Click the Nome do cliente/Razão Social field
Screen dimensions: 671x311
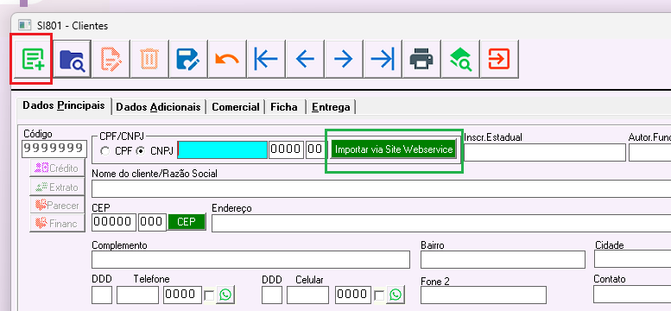[381, 189]
